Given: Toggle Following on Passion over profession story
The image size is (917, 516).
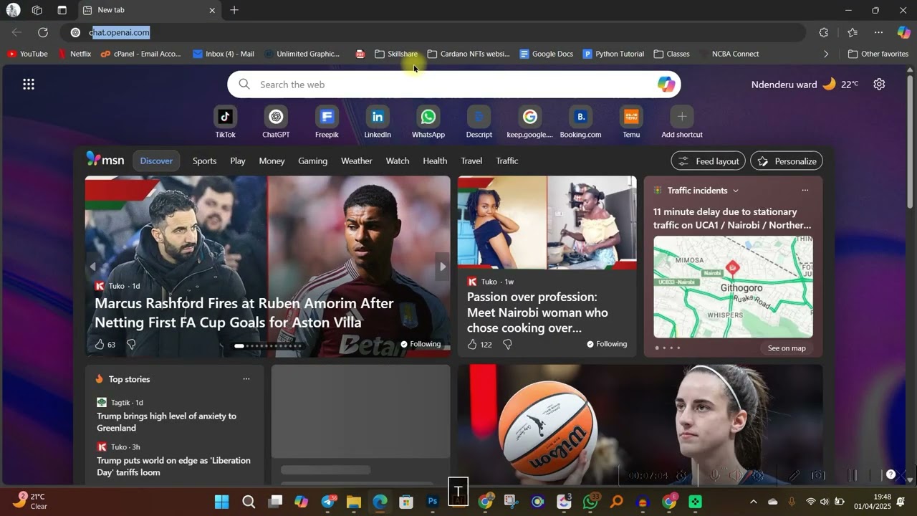Looking at the screenshot, I should pos(607,344).
